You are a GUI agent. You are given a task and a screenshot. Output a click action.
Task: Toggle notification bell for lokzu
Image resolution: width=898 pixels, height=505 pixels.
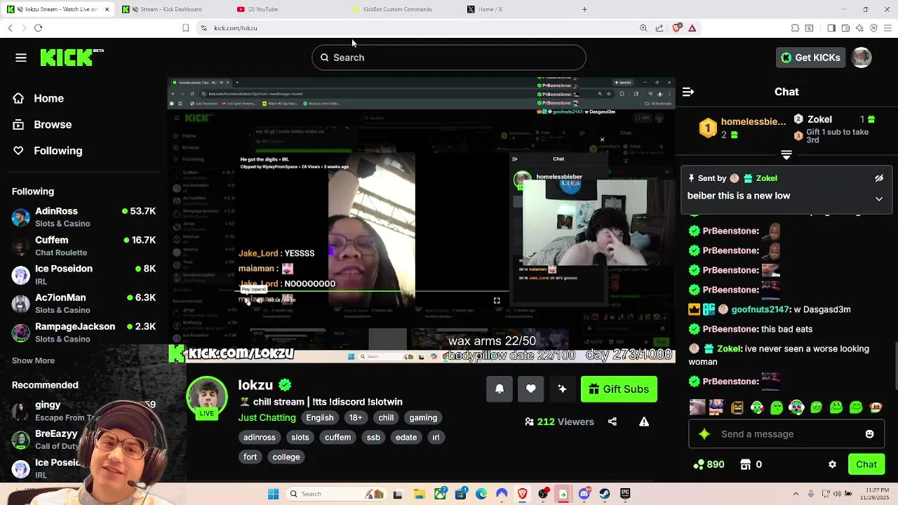tap(500, 389)
